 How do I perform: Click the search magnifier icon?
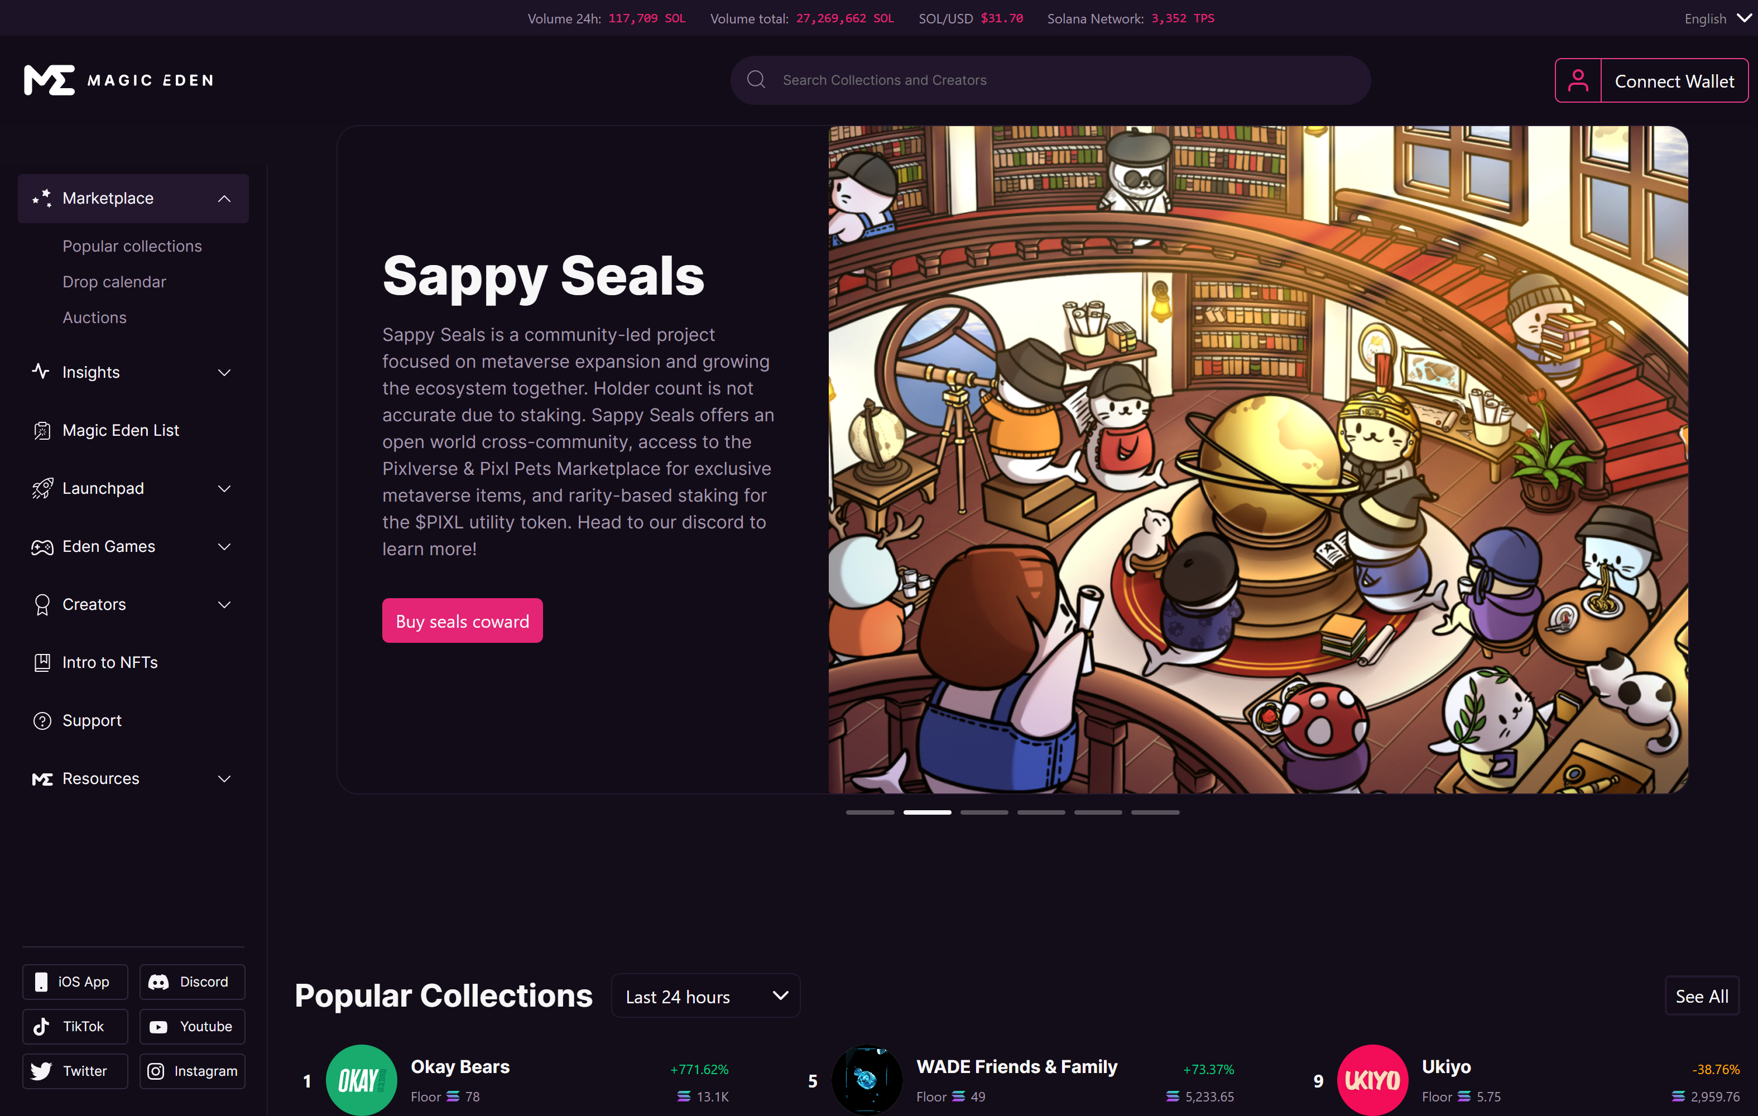point(756,80)
